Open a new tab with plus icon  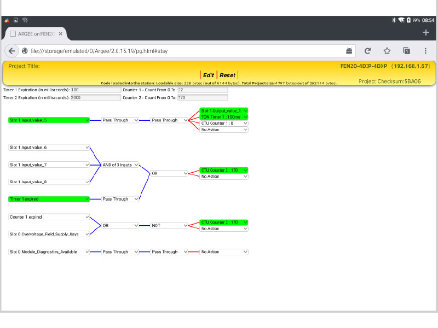coord(427,33)
